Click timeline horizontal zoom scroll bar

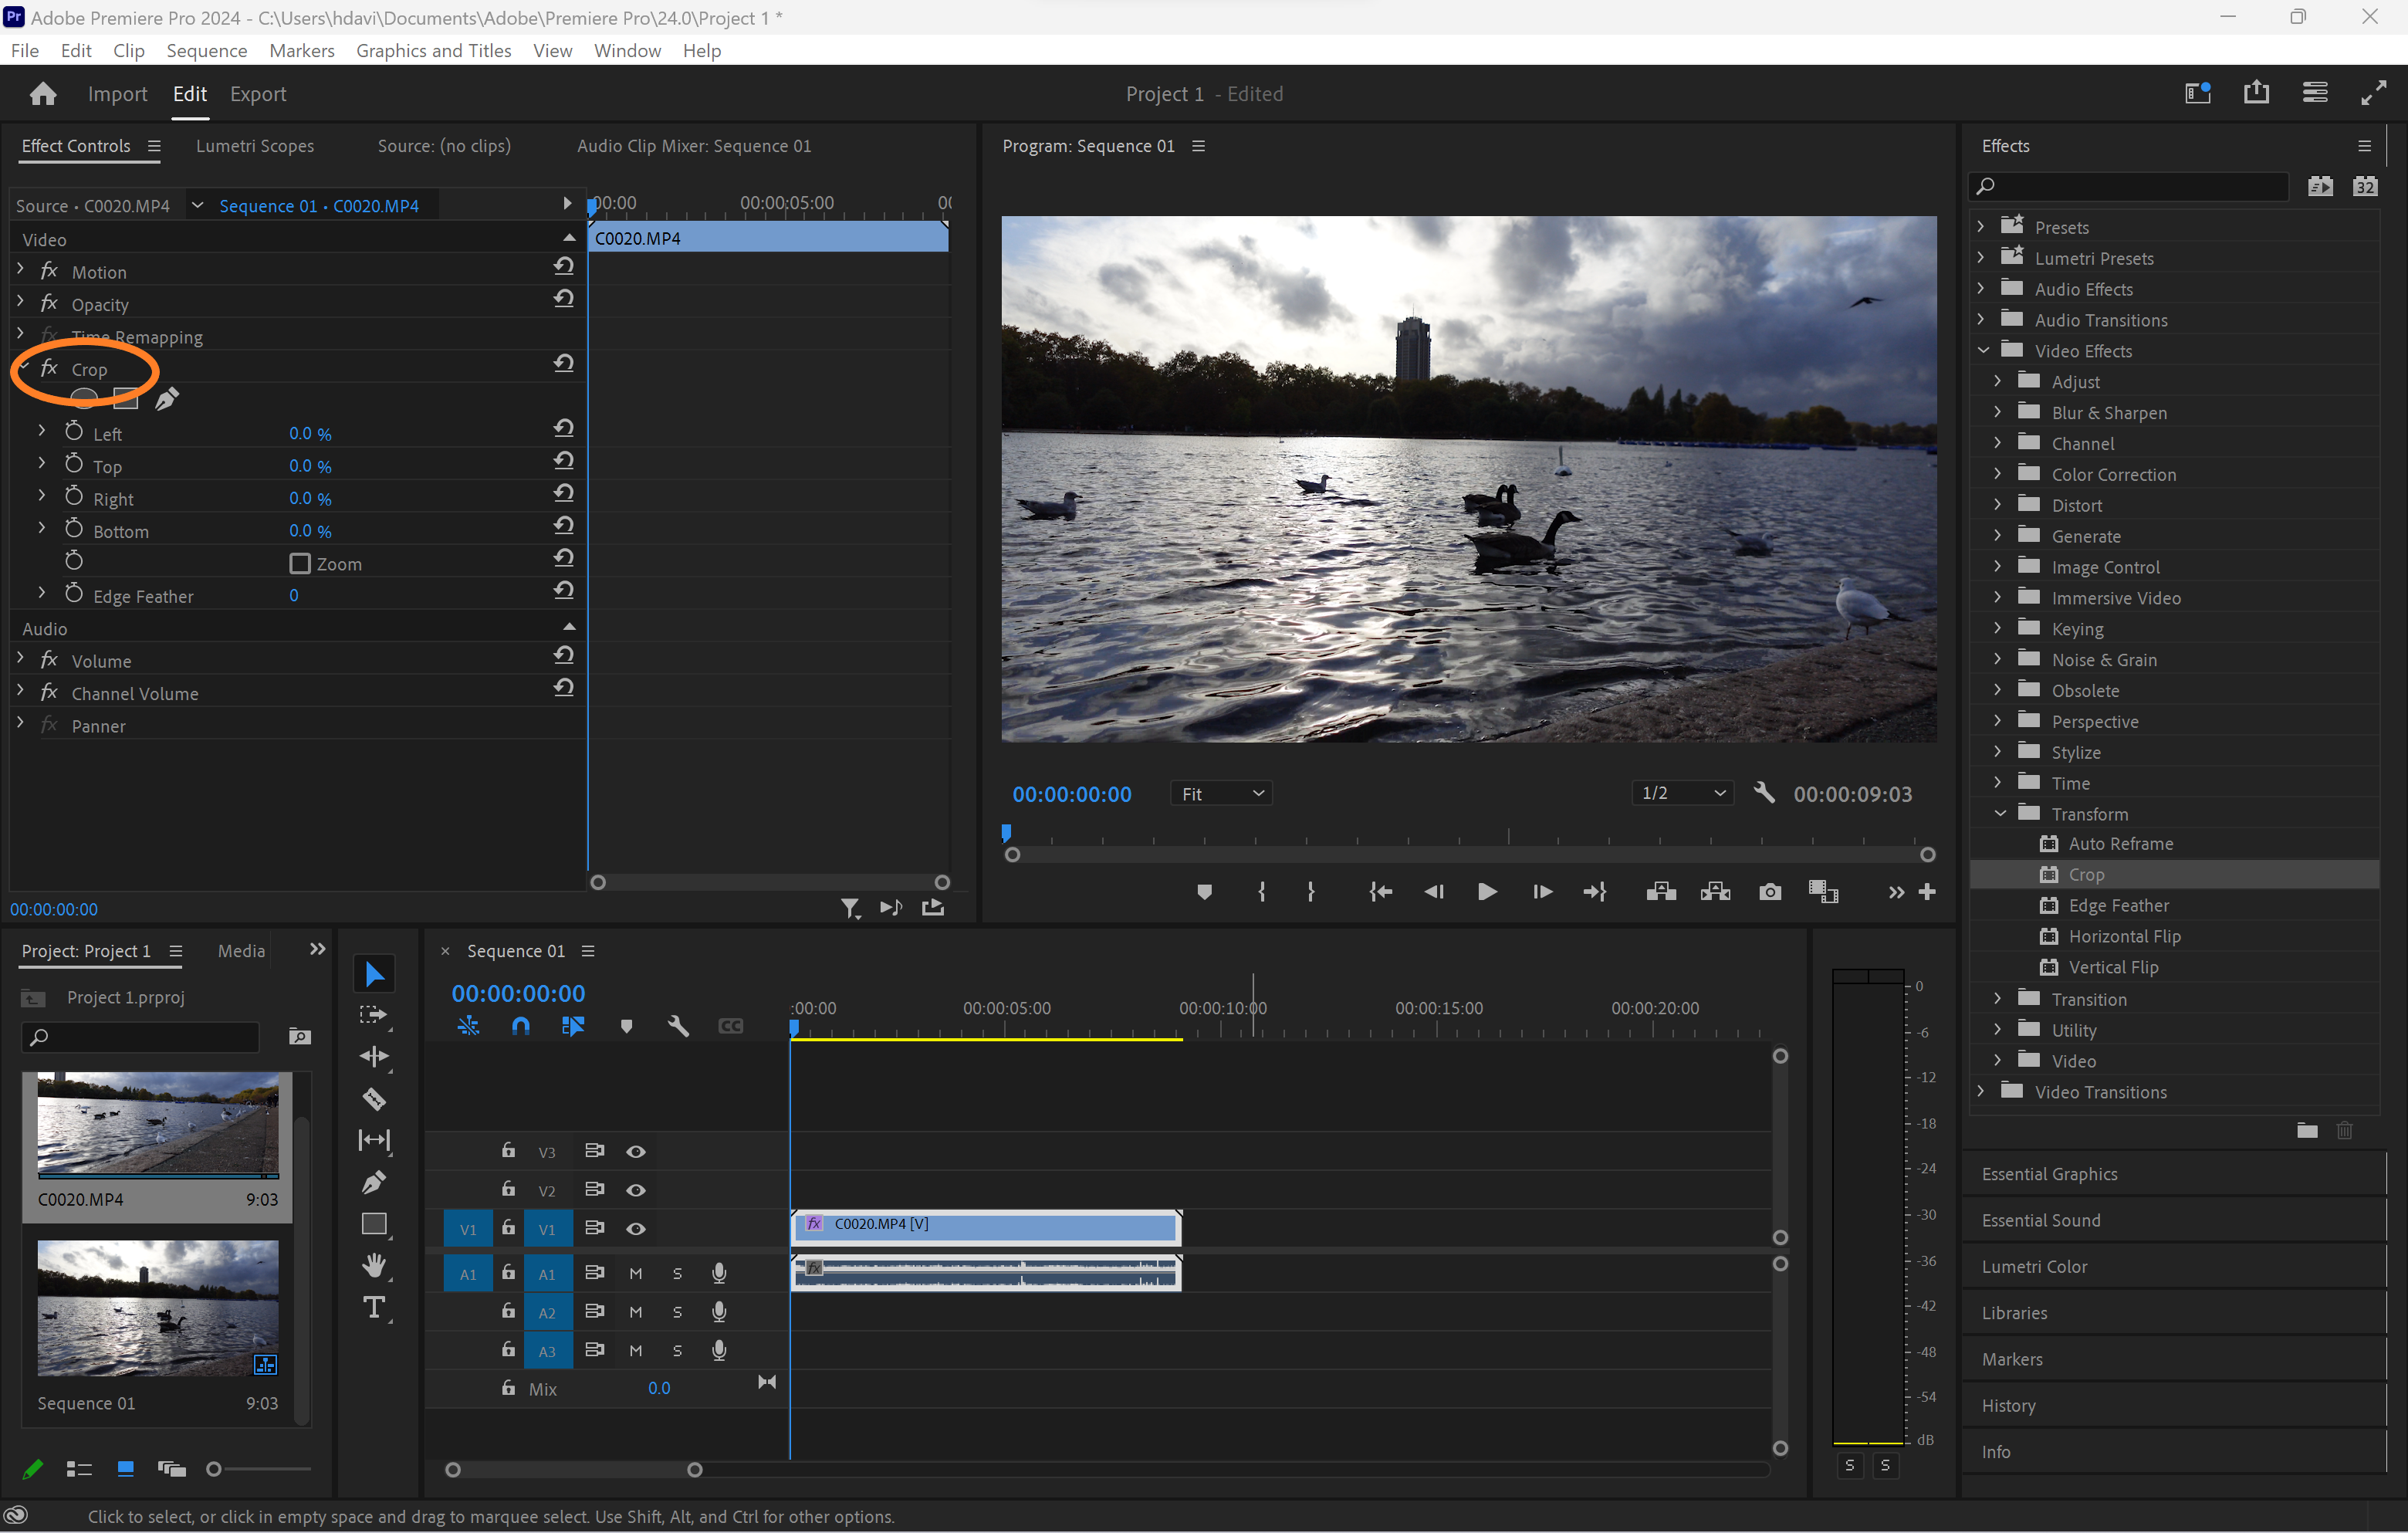[573, 1469]
